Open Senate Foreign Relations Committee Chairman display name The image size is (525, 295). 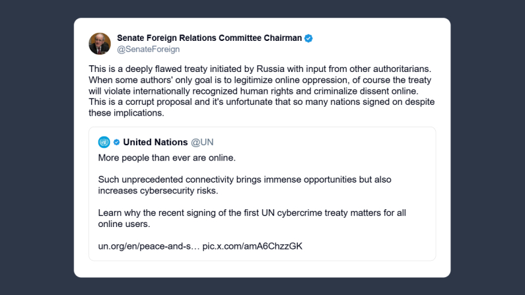pos(209,38)
